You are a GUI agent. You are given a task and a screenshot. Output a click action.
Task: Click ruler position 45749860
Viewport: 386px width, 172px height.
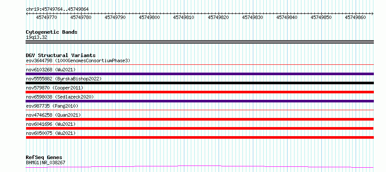356,17
